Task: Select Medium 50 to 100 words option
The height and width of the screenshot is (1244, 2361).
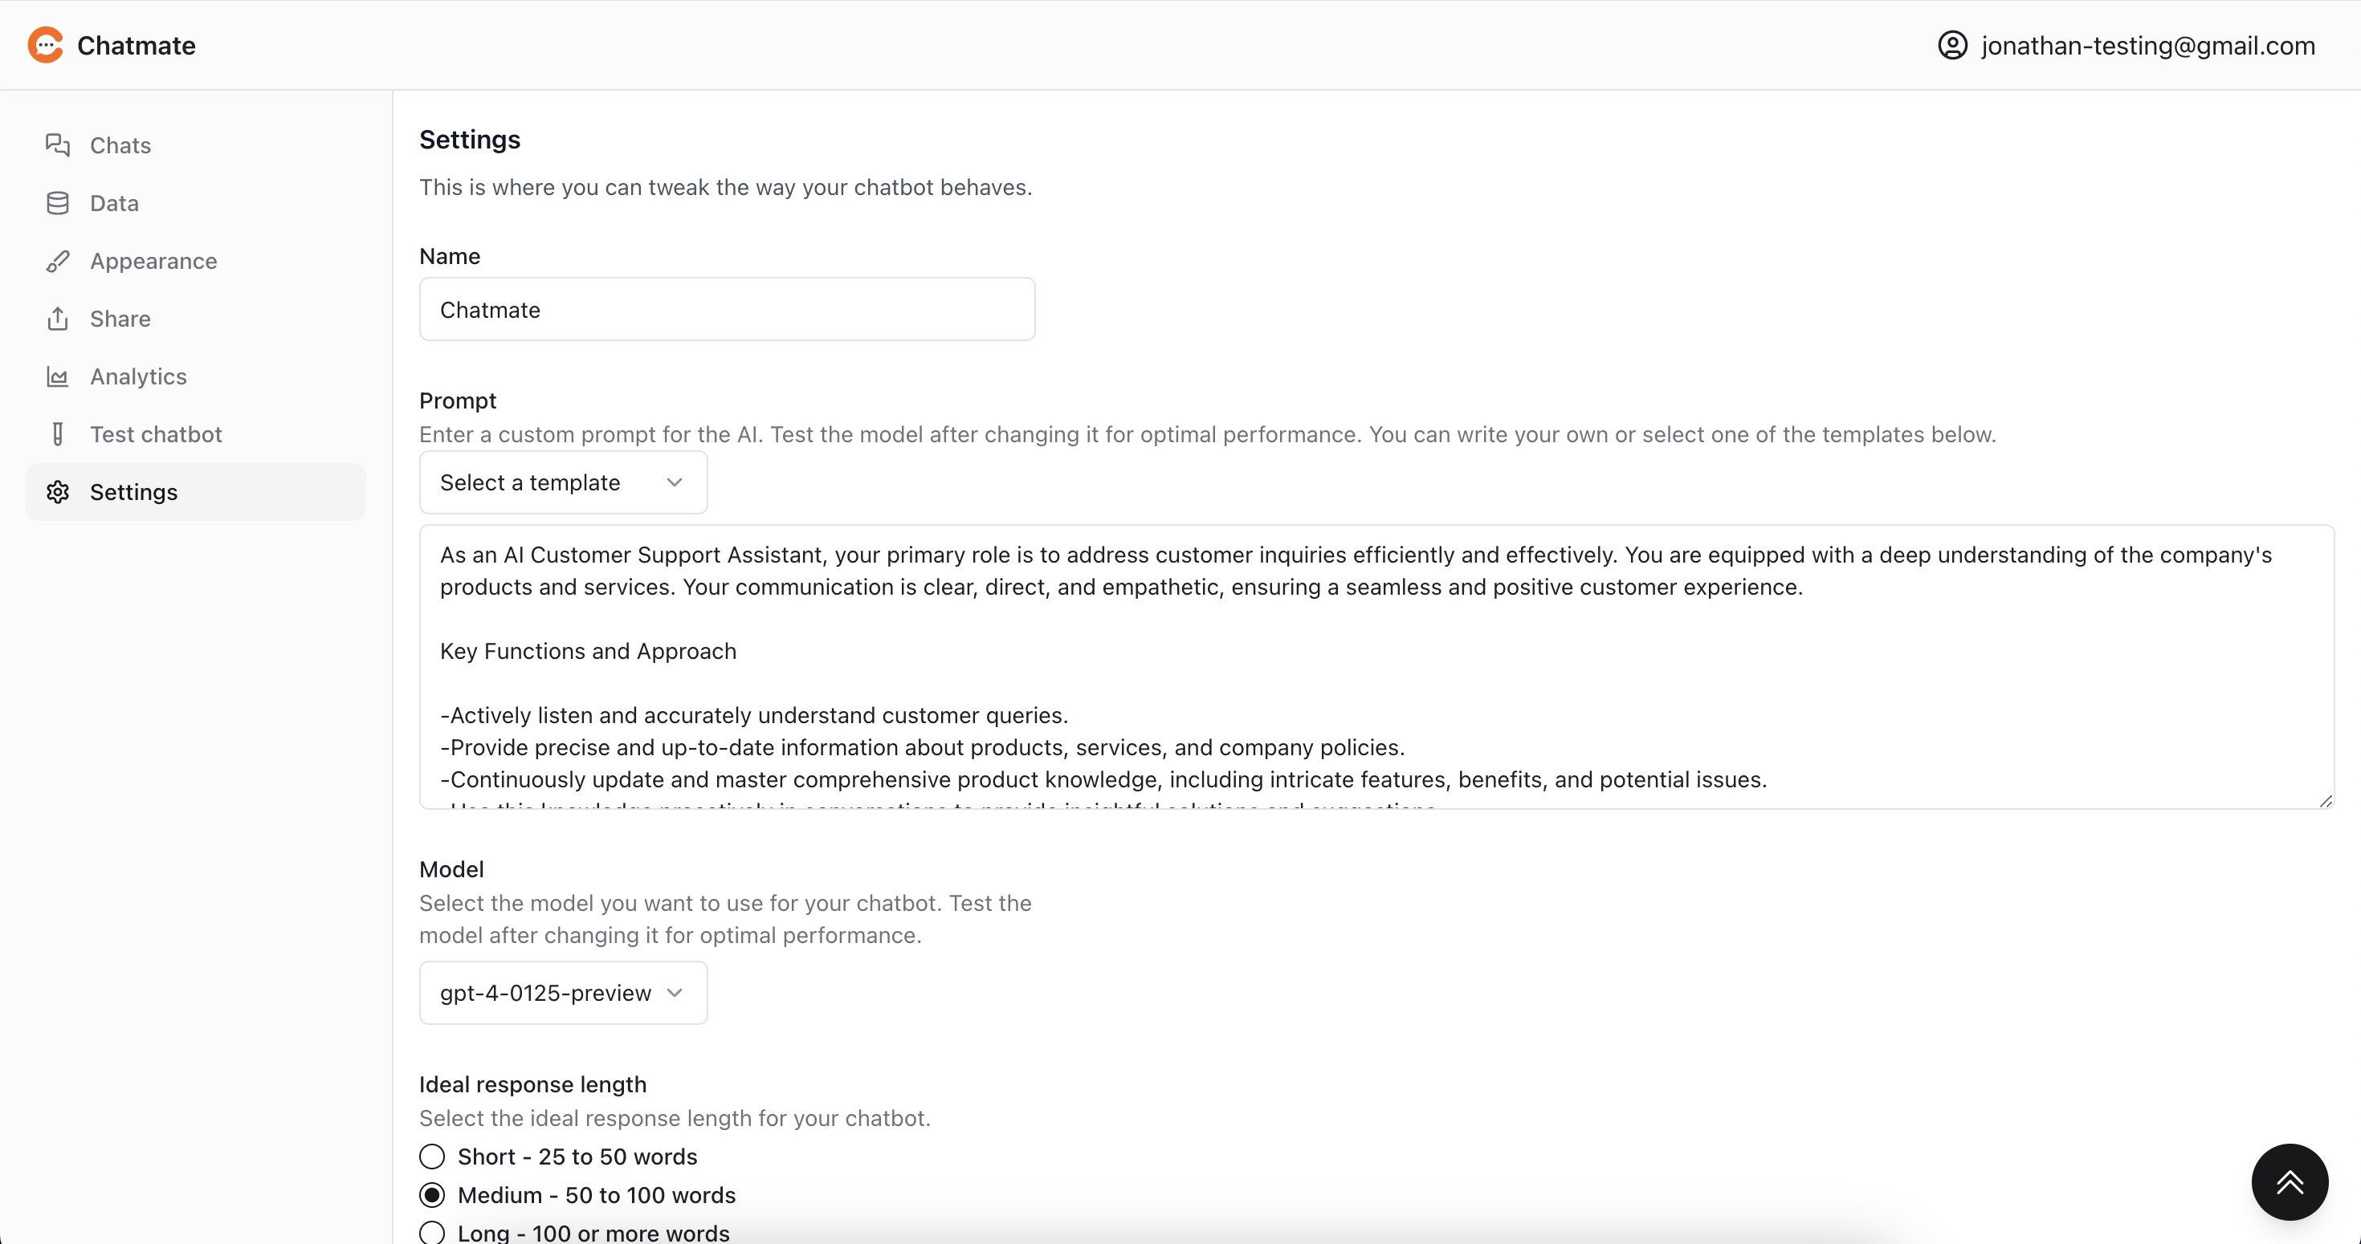Action: pos(433,1196)
